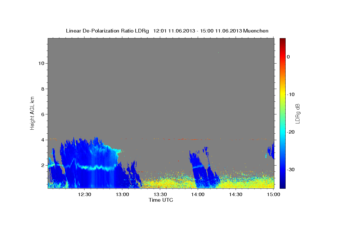
Task: Click the 14:30 time tick label
Action: tap(236, 194)
